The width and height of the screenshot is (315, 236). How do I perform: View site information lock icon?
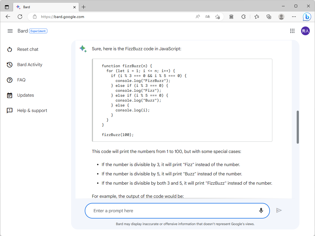pyautogui.click(x=35, y=17)
